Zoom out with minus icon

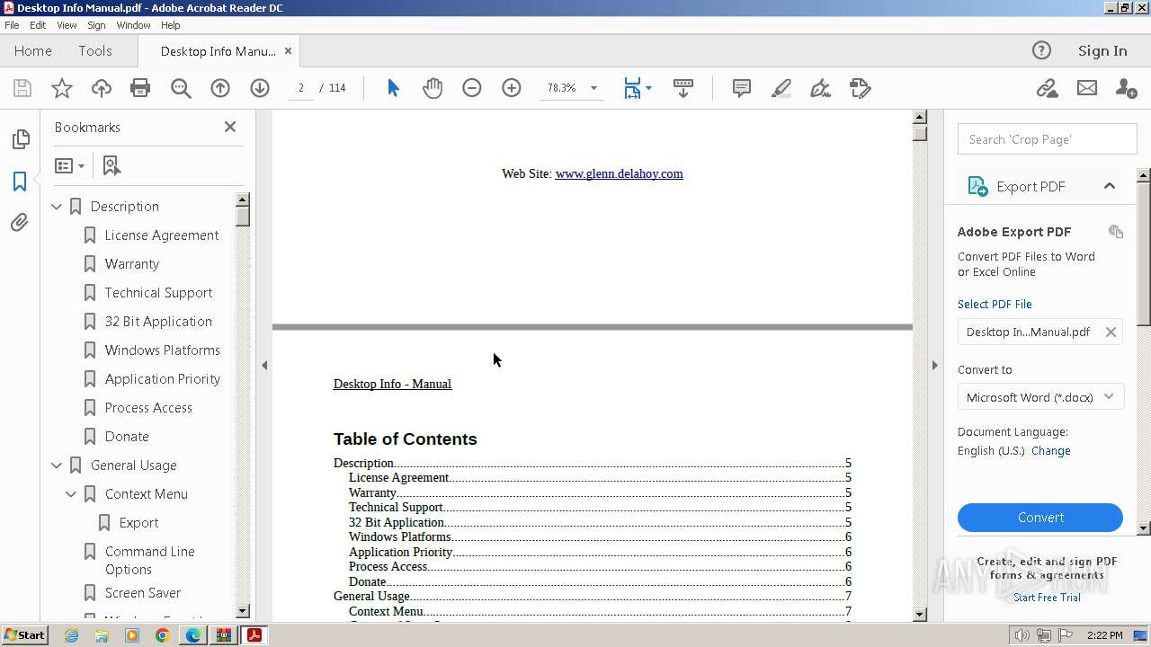coord(472,88)
